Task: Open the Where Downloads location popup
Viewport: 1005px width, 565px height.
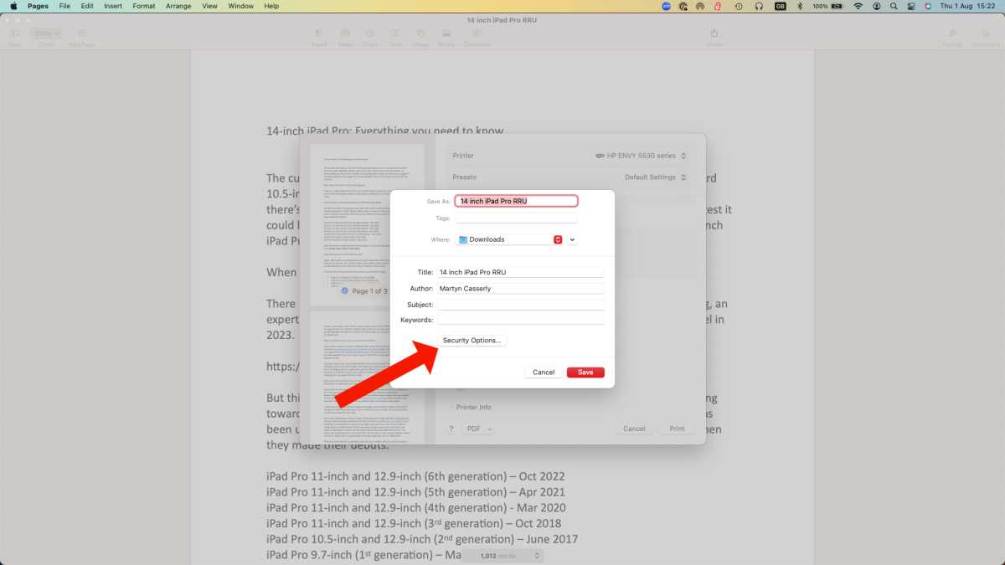Action: click(509, 239)
